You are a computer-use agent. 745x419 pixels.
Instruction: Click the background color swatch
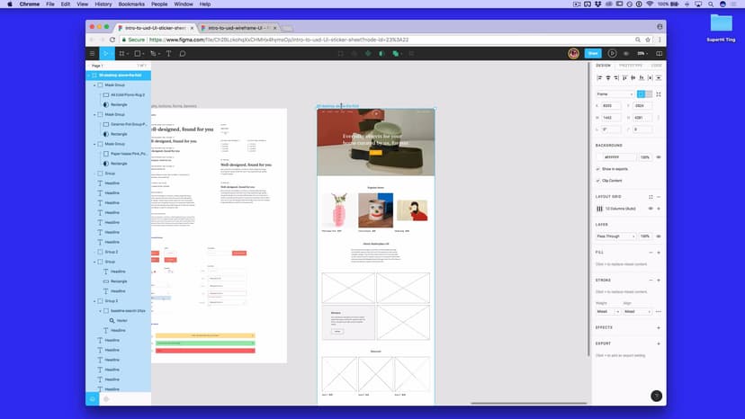point(599,156)
